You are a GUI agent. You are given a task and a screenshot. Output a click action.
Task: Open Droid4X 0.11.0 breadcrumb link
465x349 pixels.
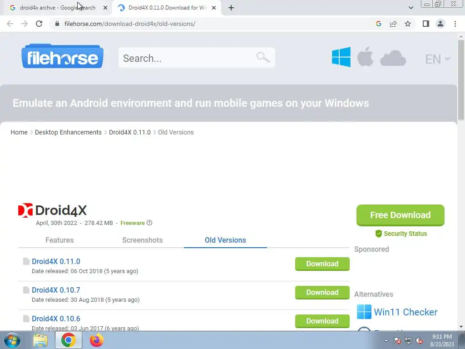click(x=129, y=132)
